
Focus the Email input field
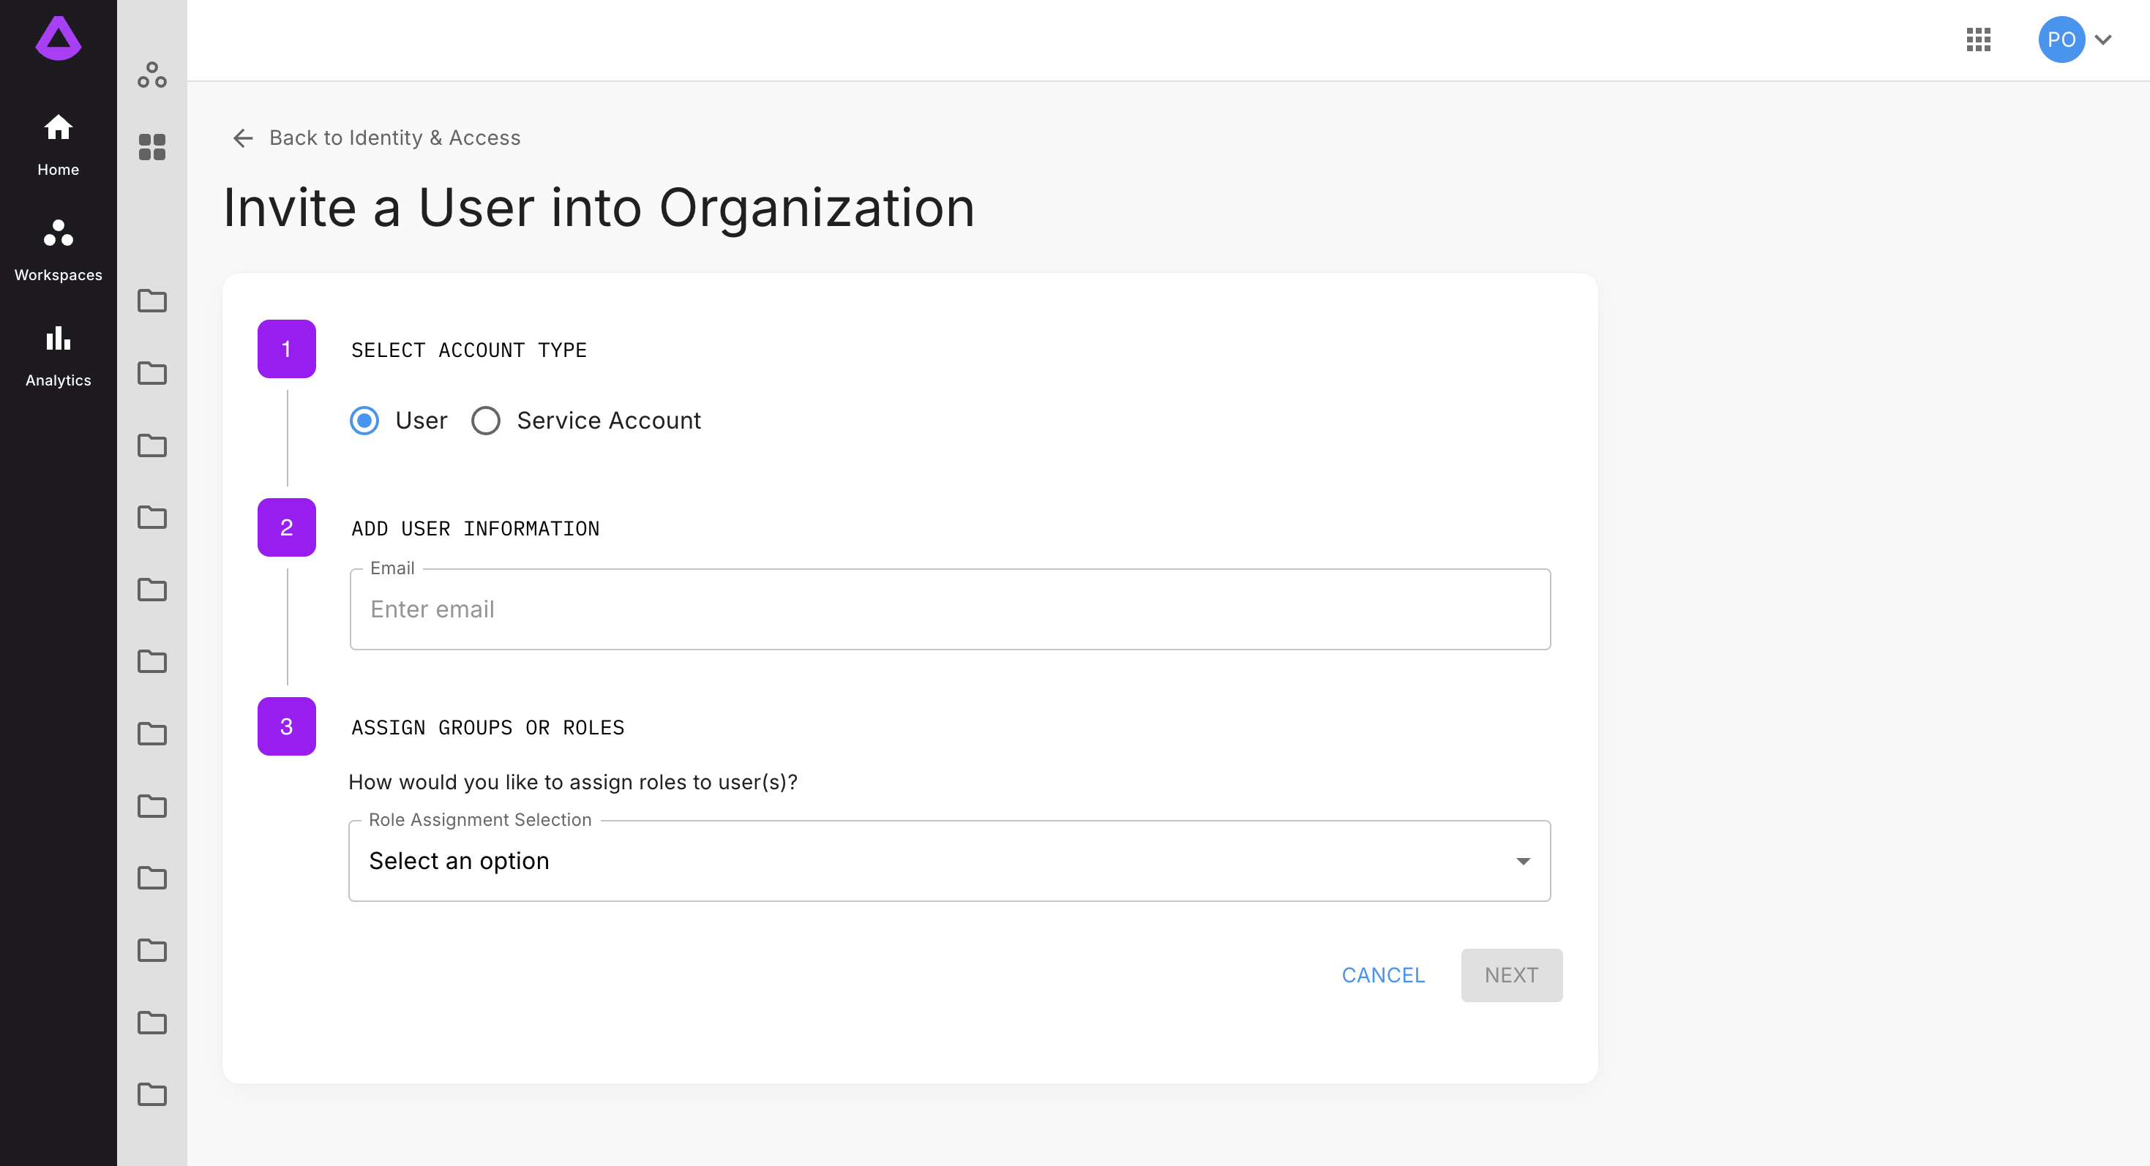pos(950,609)
